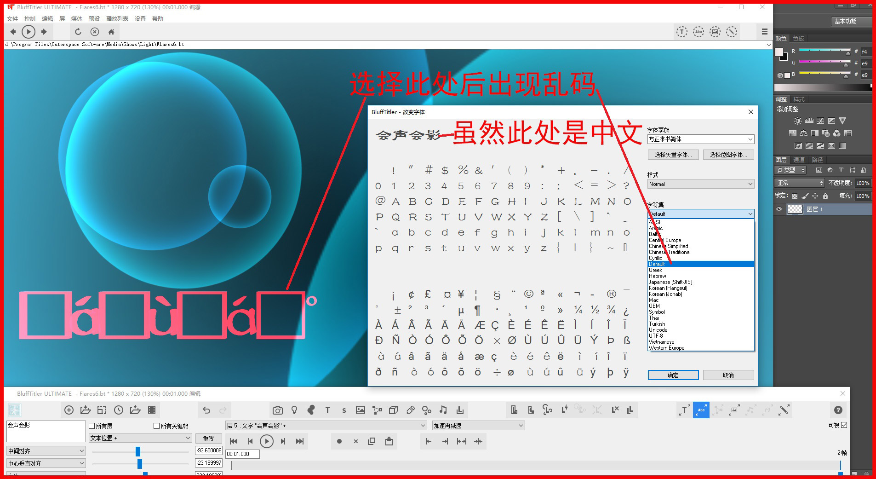This screenshot has width=876, height=479.
Task: Open the hamburger menu at top right
Action: click(764, 32)
